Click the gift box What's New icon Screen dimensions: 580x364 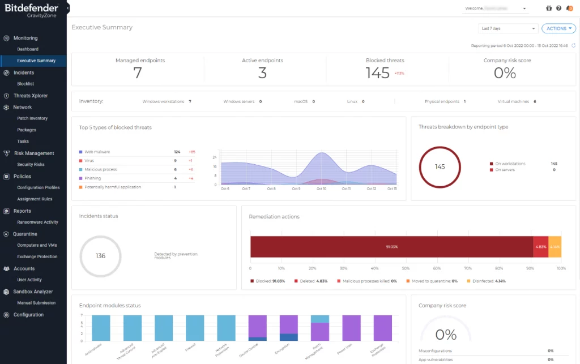[x=548, y=8]
